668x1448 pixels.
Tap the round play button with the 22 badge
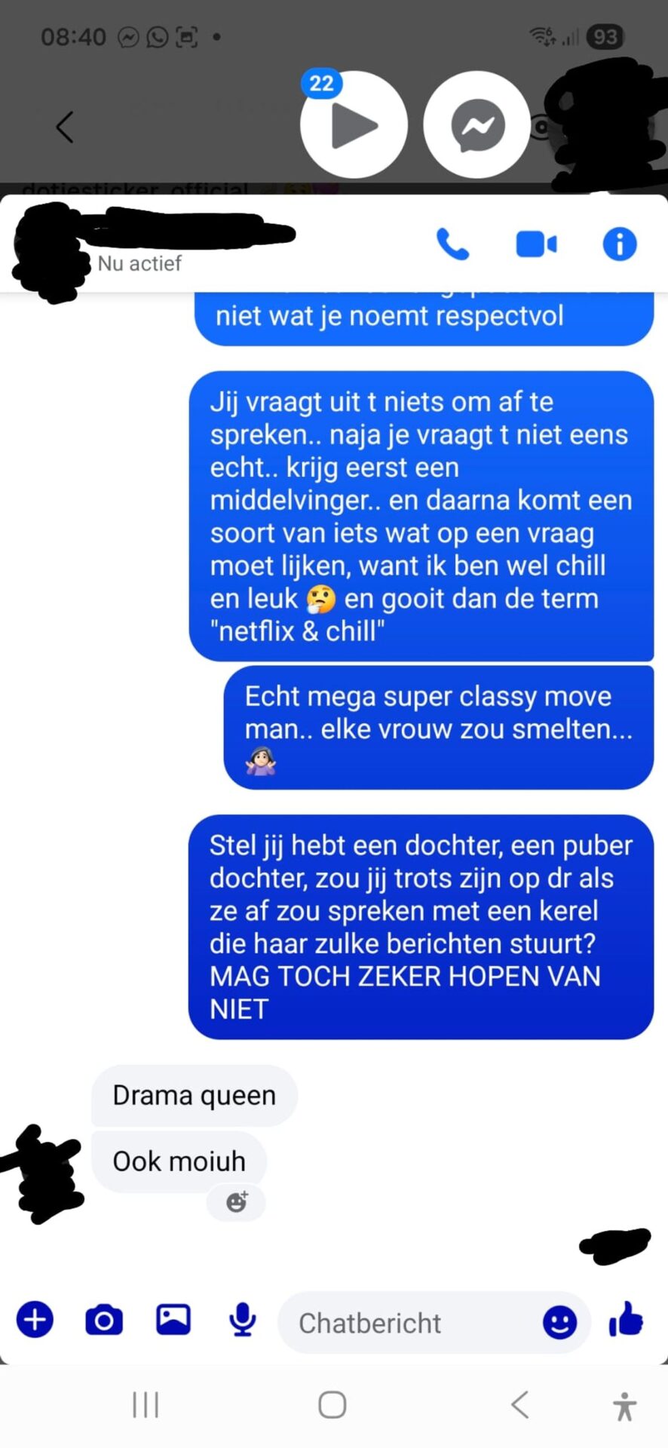[x=354, y=125]
